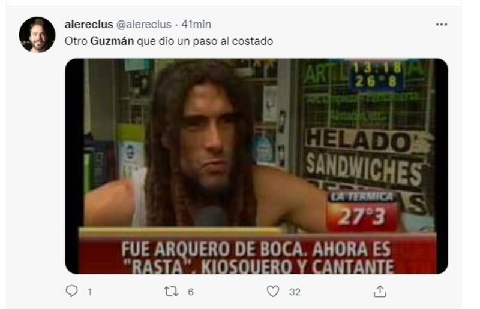Like the tweet with the heart icon

pos(273,291)
